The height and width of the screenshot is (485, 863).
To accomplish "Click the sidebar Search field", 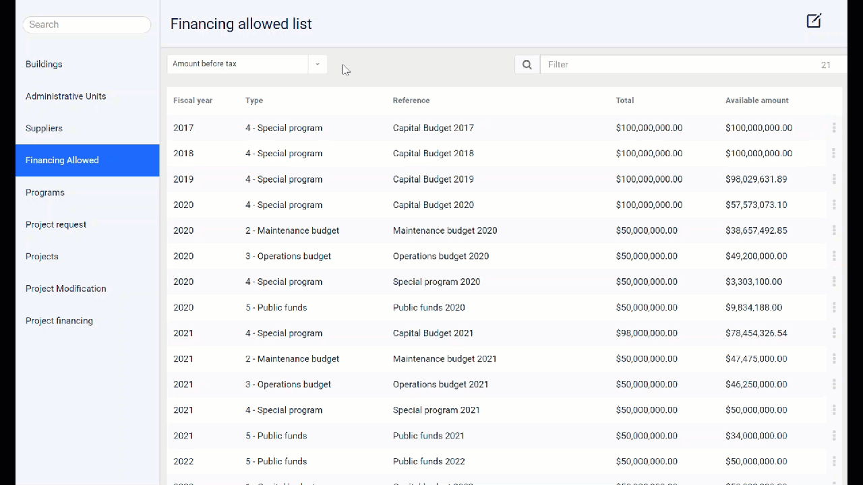I will [x=87, y=25].
